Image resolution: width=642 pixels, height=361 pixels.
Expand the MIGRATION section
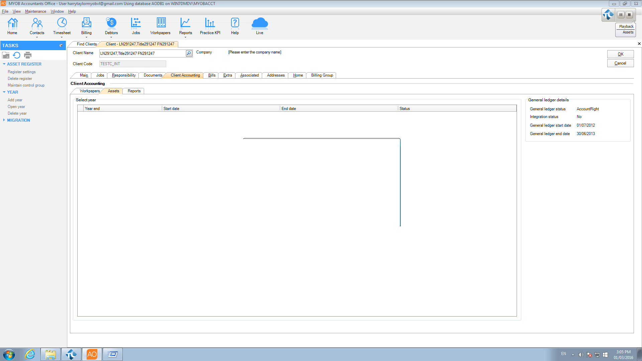[x=4, y=120]
